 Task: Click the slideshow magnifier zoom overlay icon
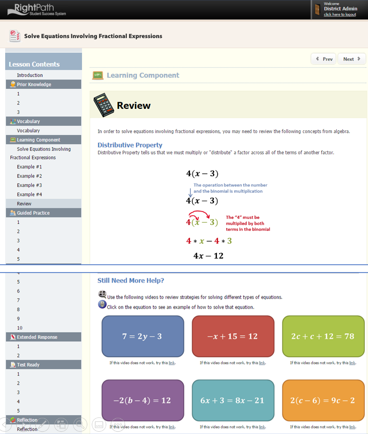[x=80, y=424]
